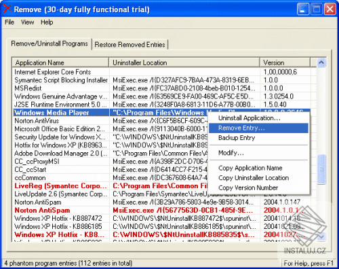Click the scrollbar down arrow
The image size is (339, 269).
click(x=321, y=237)
